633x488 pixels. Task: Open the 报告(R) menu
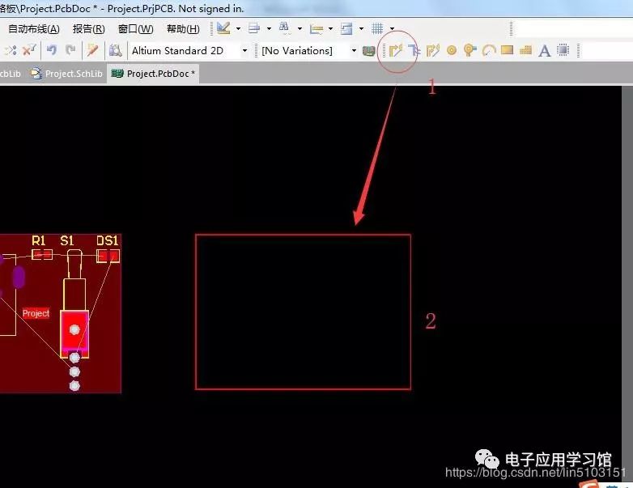click(x=89, y=29)
